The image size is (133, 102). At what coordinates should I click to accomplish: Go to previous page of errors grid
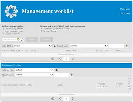[60, 99]
